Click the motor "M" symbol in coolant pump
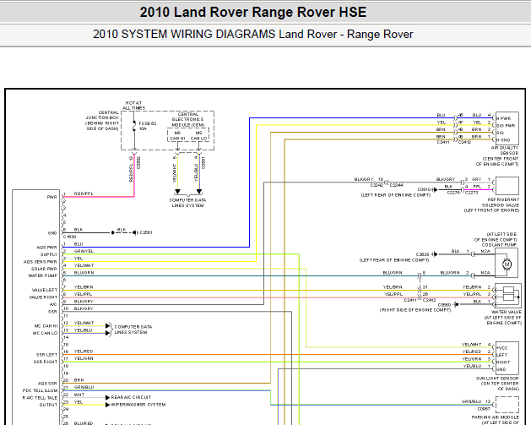531x425 pixels. coord(507,264)
